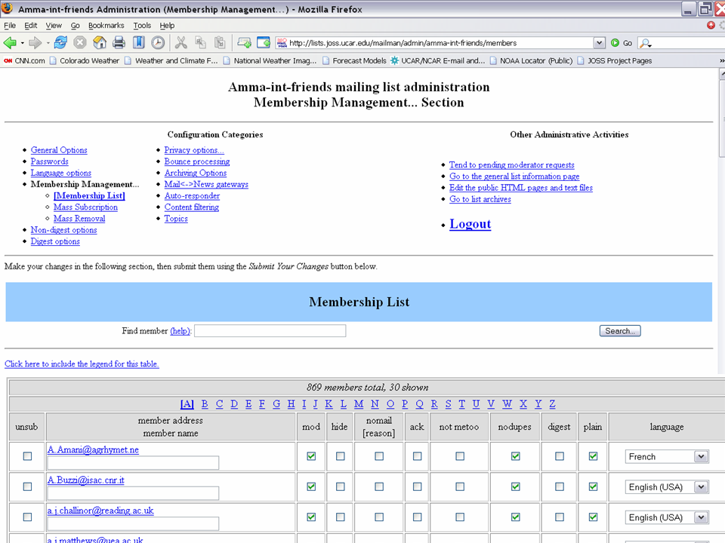The width and height of the screenshot is (725, 543).
Task: Open the Tools menu
Action: (x=142, y=26)
